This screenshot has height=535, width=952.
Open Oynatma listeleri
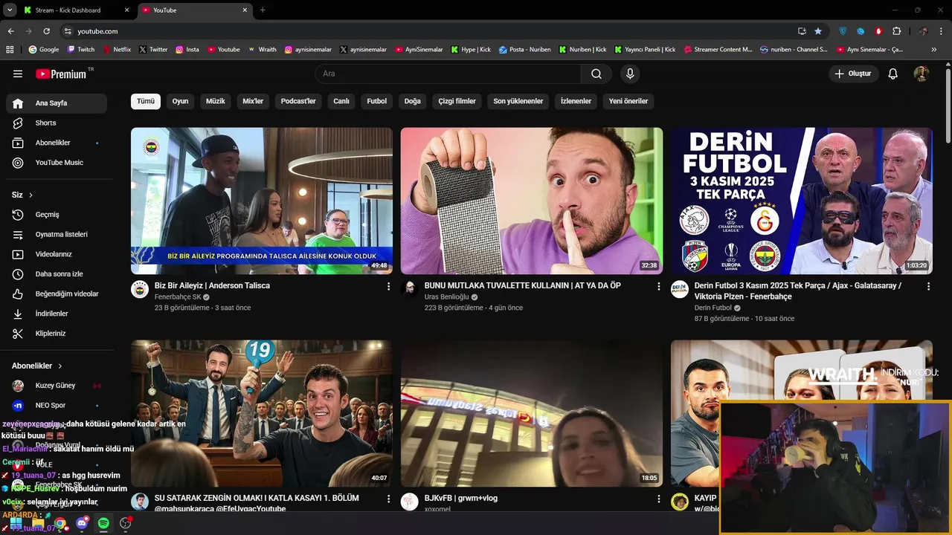[57, 234]
